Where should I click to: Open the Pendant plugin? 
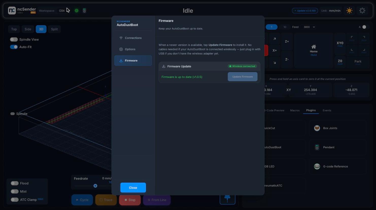(338, 147)
